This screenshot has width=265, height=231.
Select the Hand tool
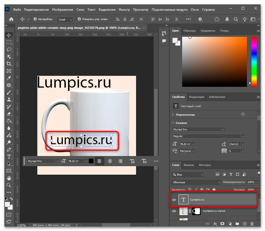[x=9, y=178]
